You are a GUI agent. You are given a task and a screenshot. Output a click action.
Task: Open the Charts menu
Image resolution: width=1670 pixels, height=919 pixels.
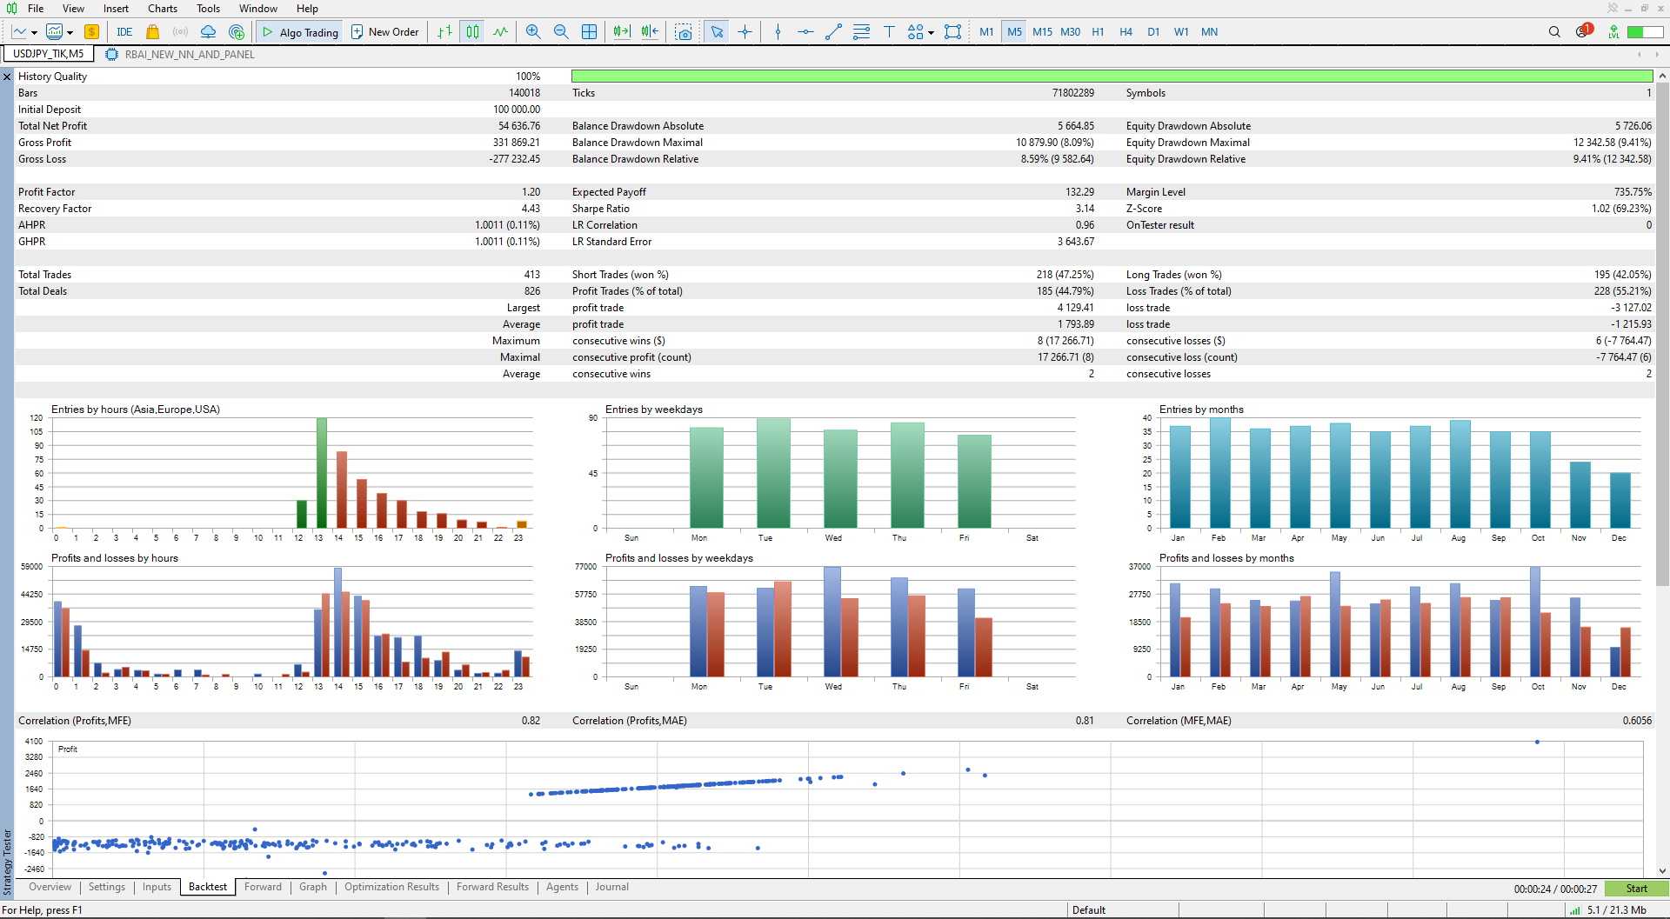(163, 8)
